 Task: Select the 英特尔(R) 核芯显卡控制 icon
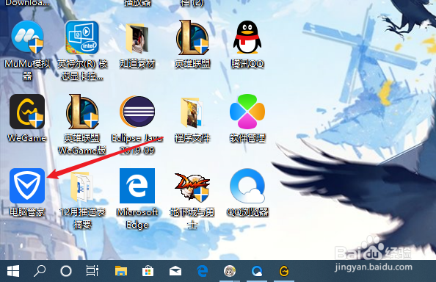point(82,37)
